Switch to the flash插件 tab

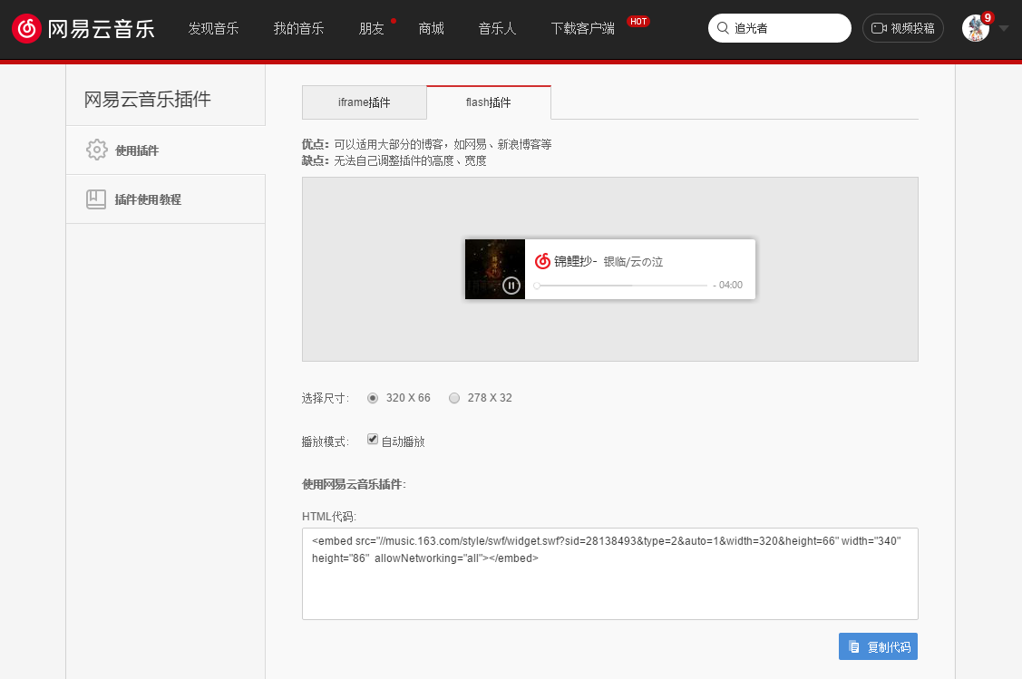488,102
